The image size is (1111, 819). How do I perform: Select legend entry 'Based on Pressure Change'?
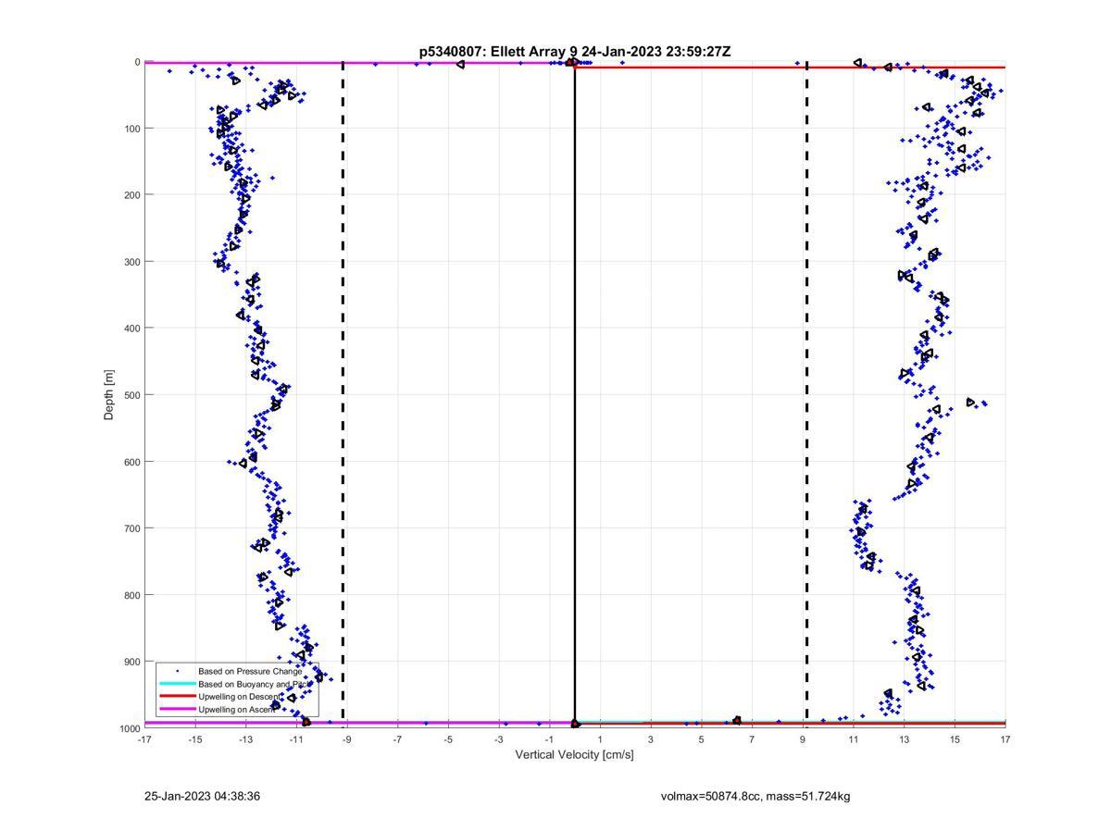tap(250, 671)
